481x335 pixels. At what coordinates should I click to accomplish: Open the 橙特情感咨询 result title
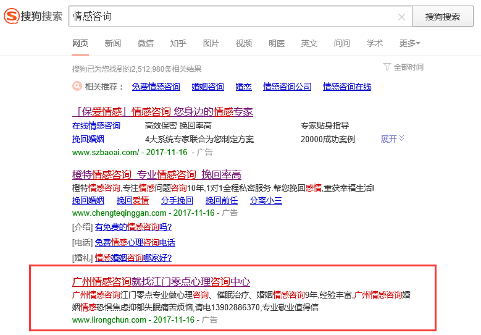point(156,174)
